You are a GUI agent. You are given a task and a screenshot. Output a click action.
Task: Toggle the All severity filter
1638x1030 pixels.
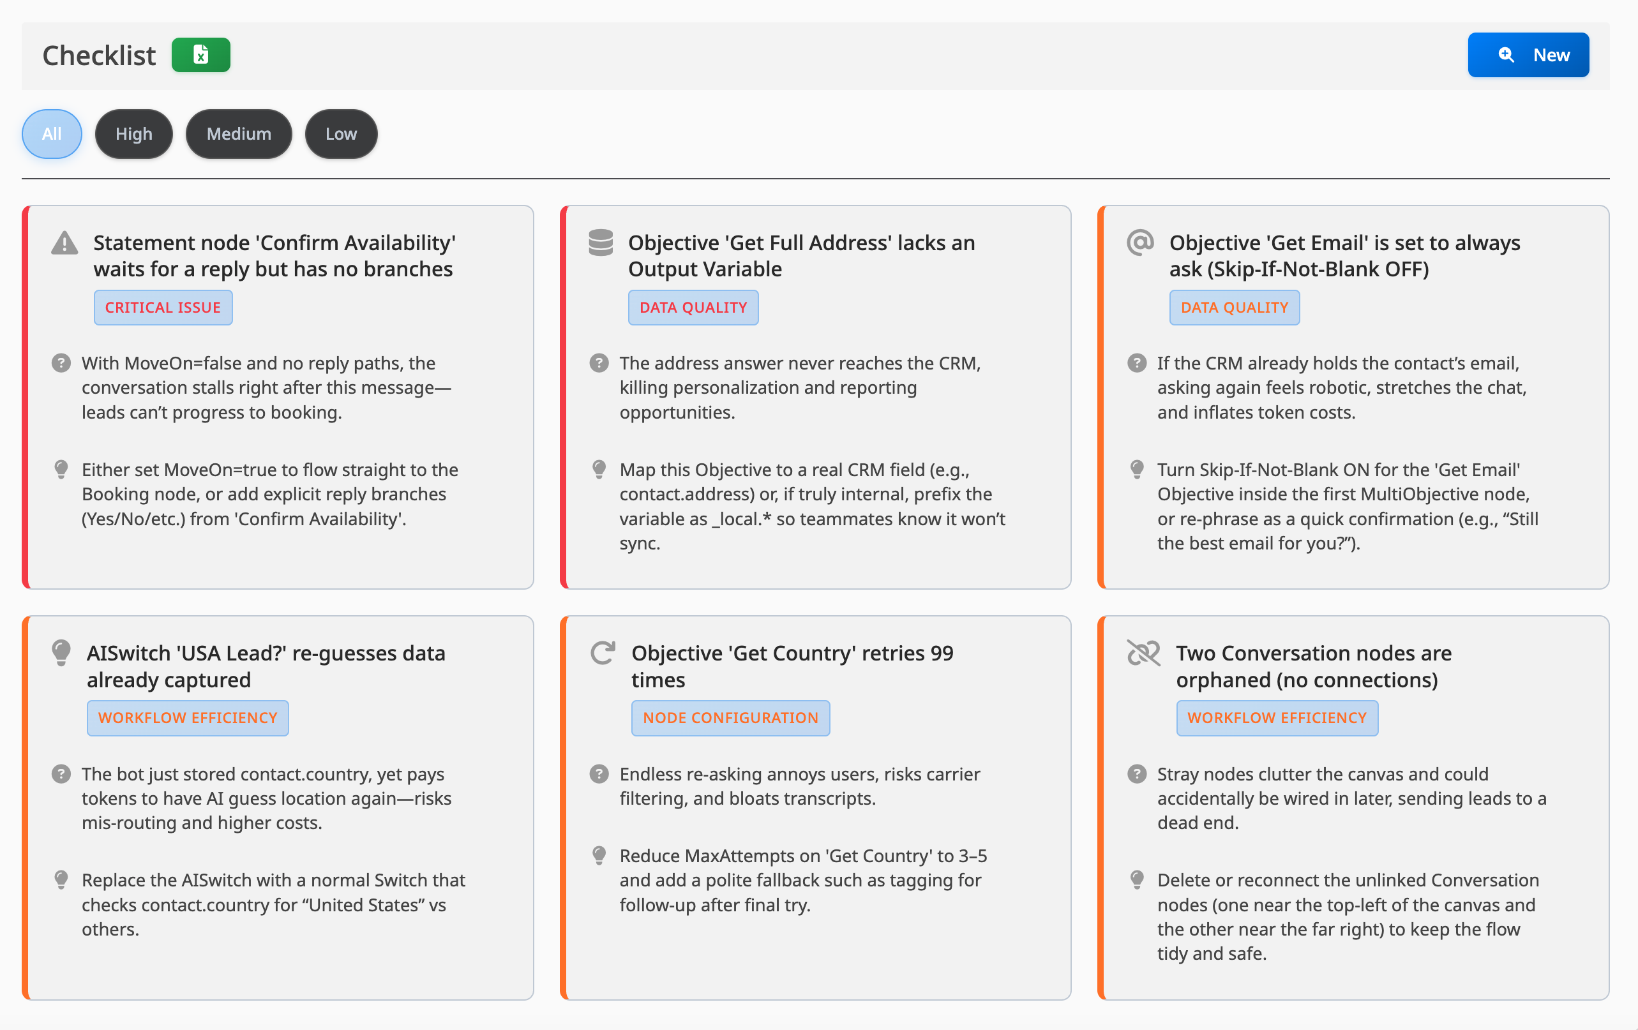pyautogui.click(x=52, y=134)
